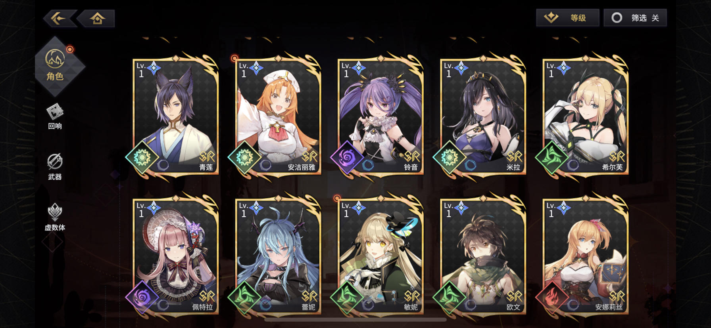711x328 pixels.
Task: Open 佩特拉 character card
Action: (x=175, y=256)
